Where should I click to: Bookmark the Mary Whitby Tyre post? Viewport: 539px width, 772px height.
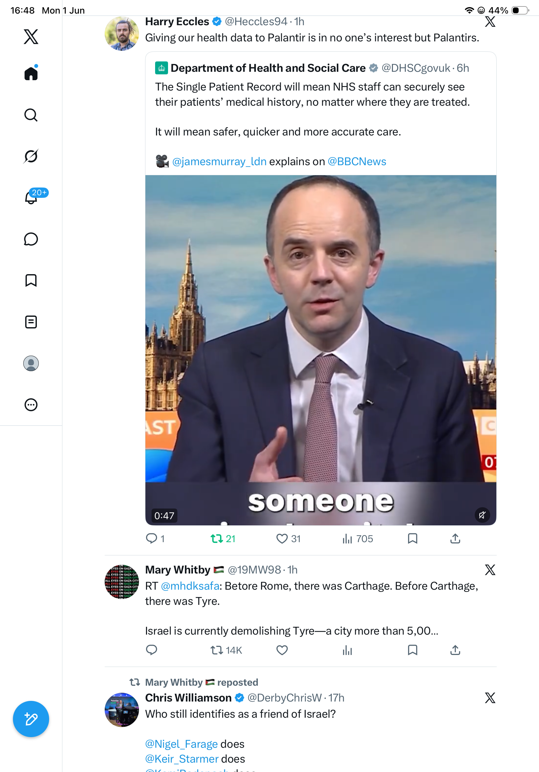412,650
